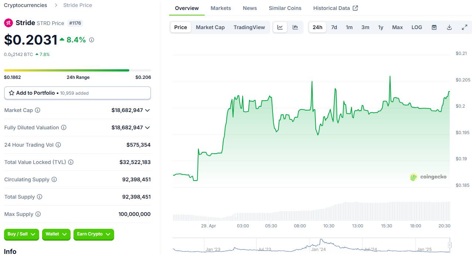
Task: Select the Market Cap chart toggle
Action: pos(210,27)
